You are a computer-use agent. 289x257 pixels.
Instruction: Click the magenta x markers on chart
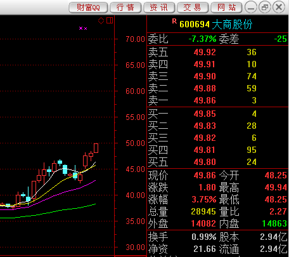[x=83, y=29]
